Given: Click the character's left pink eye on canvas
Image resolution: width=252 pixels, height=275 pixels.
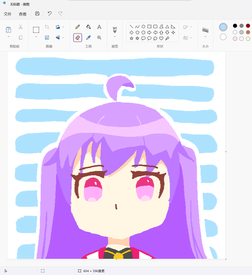Looking at the screenshot, I should click(93, 189).
